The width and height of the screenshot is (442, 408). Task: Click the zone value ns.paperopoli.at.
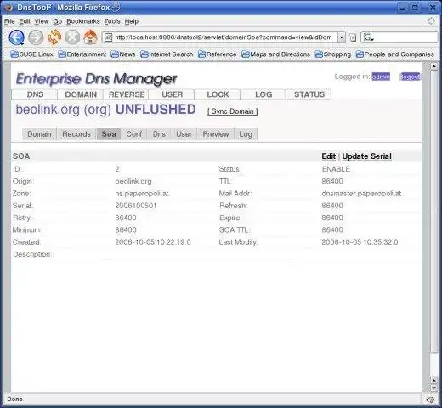pyautogui.click(x=143, y=194)
